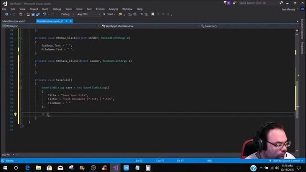Open the Solution Explorer side tab

point(302,29)
